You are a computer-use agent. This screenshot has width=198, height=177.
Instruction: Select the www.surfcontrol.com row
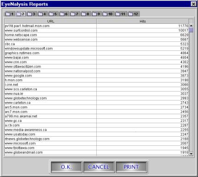pyautogui.click(x=97, y=30)
